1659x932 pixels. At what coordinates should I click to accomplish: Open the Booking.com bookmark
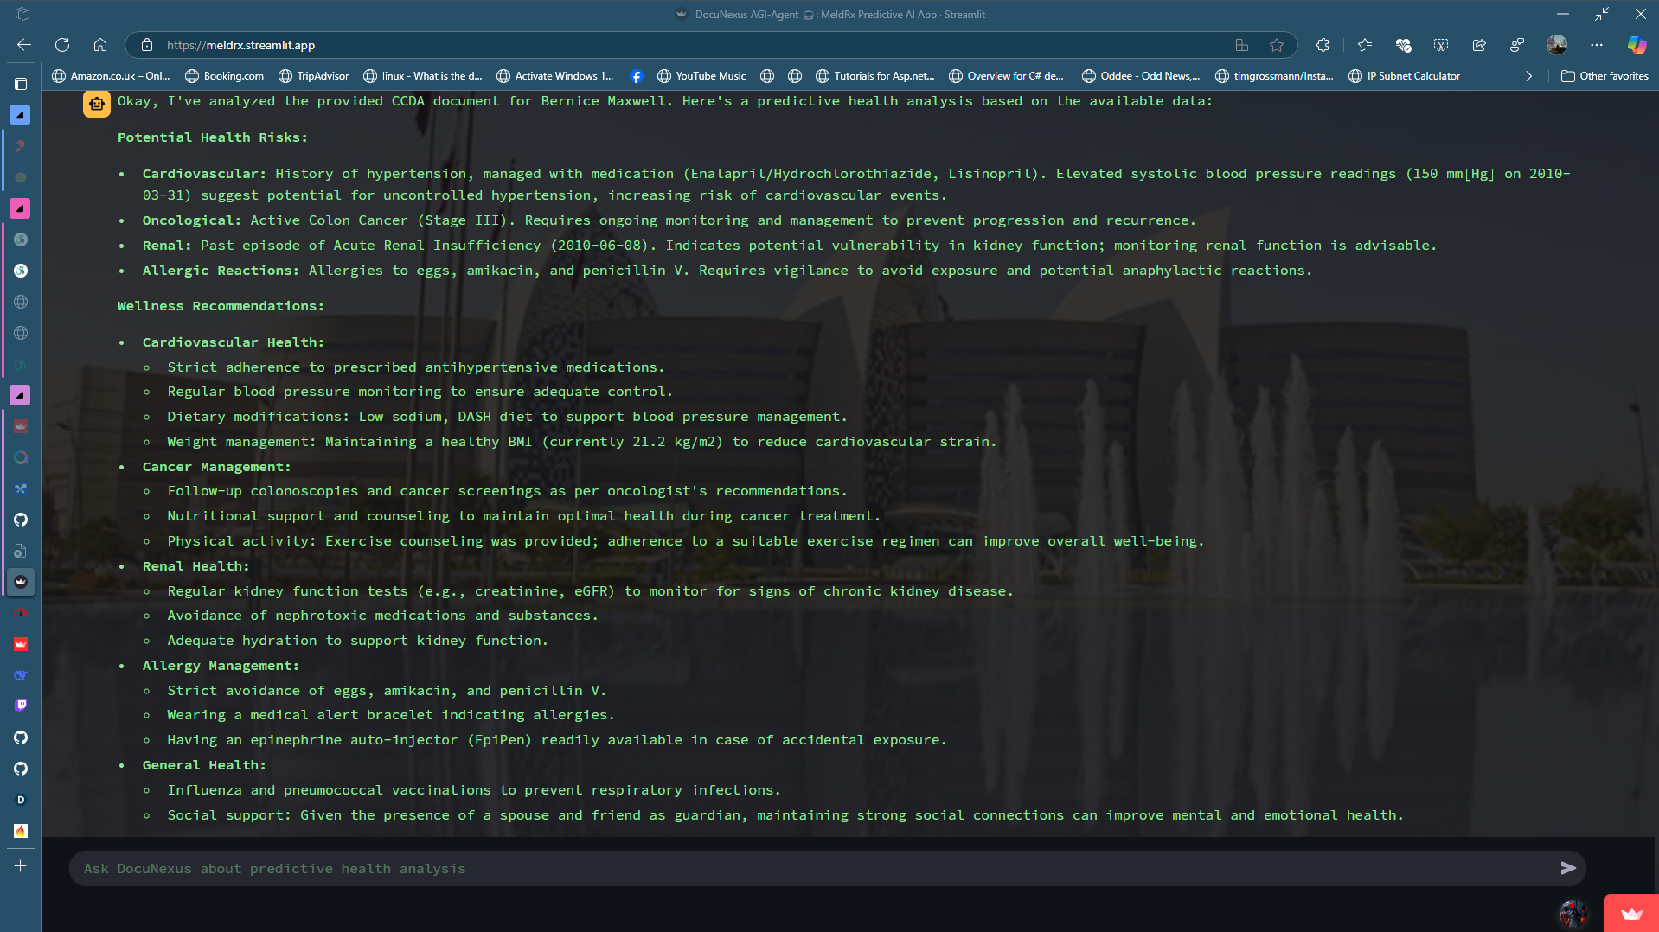pos(225,76)
